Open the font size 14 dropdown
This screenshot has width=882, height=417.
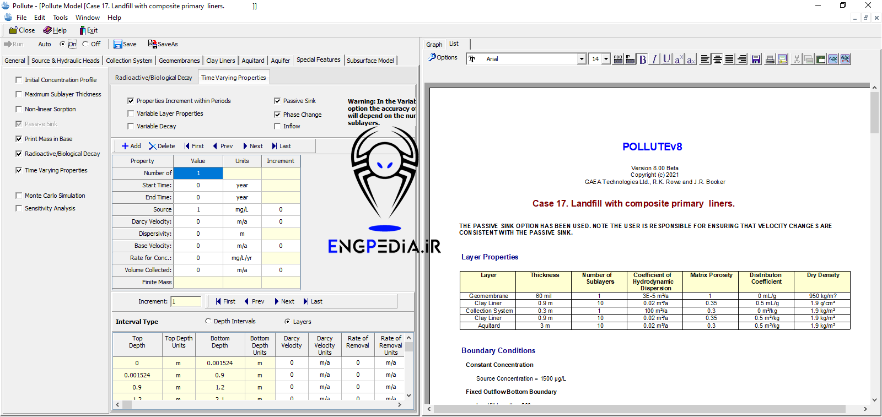tap(606, 59)
